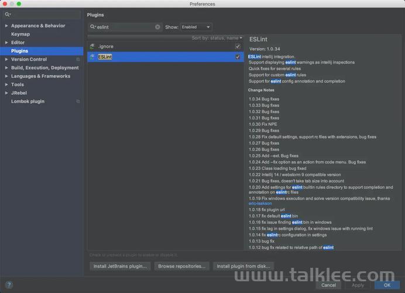Expand Build, Execution, Deployment arrow
Viewport: 405px width, 293px height.
(6, 68)
